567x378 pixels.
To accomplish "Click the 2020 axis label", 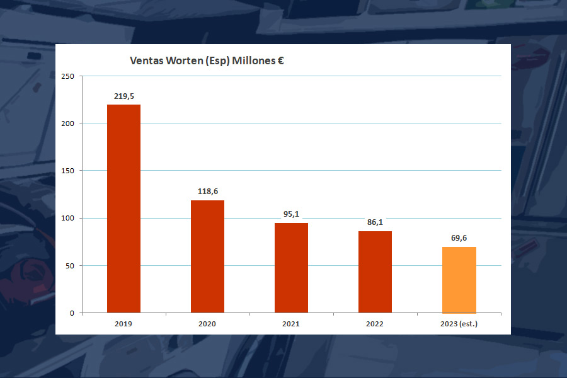I will 207,324.
